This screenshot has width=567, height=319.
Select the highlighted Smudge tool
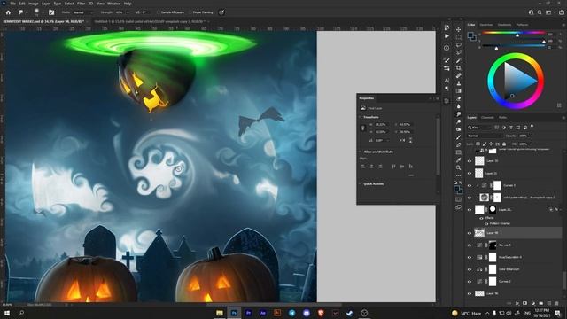click(459, 114)
